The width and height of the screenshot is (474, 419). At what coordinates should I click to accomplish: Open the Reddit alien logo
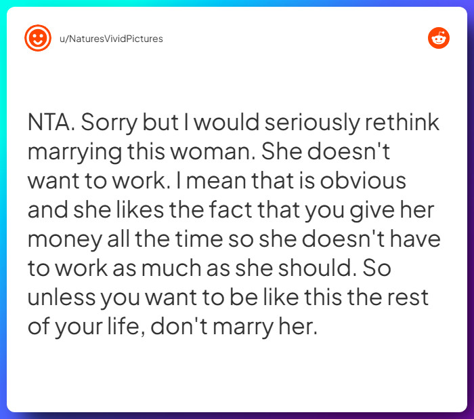(439, 38)
